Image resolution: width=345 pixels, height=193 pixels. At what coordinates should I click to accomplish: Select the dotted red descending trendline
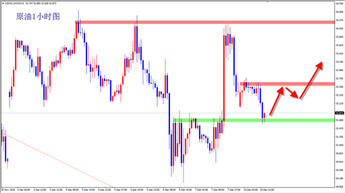click(x=59, y=161)
